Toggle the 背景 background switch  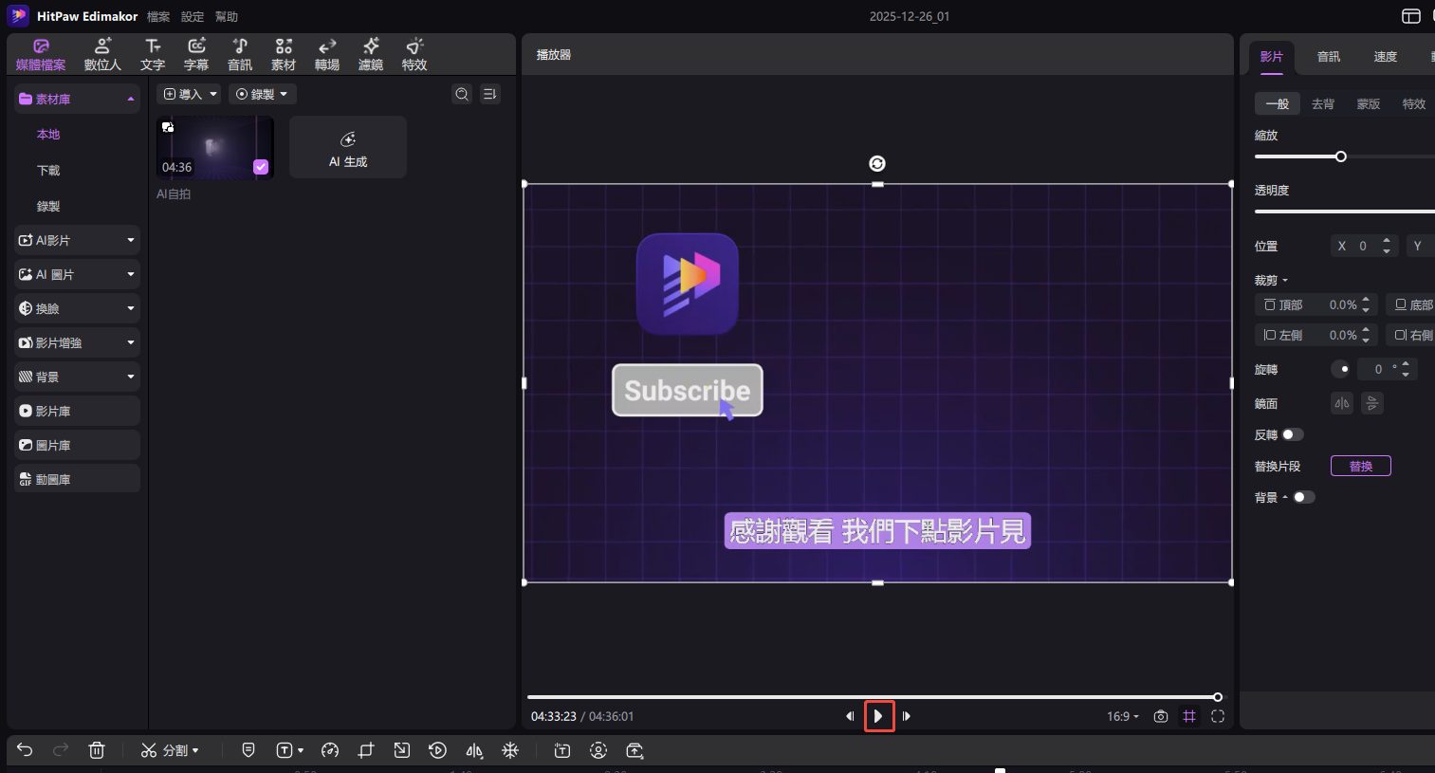point(1305,497)
